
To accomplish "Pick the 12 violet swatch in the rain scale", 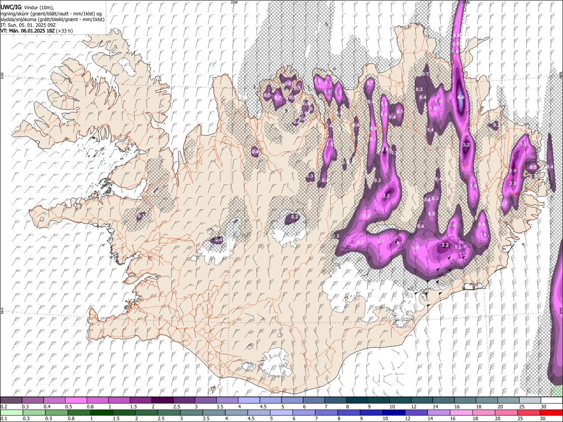I will (416, 412).
